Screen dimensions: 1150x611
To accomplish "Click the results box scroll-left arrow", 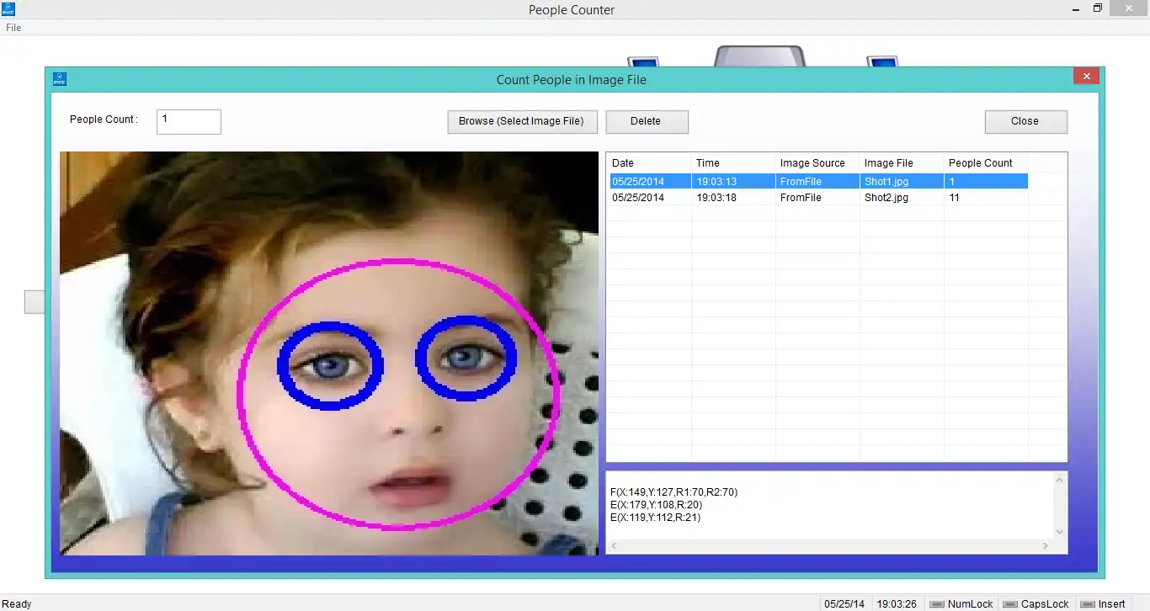I will click(614, 546).
